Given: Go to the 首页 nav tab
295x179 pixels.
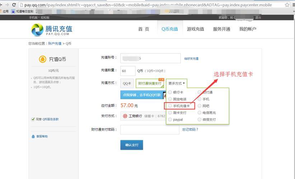Looking at the screenshot, I should point(144,29).
